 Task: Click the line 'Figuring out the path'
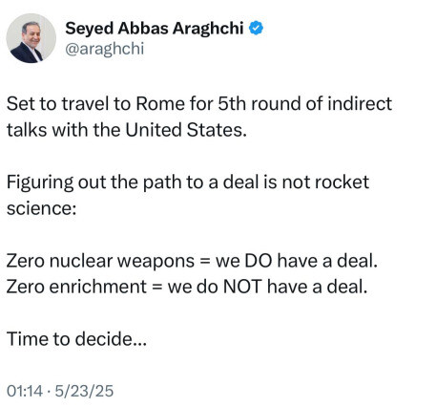pyautogui.click(x=188, y=182)
